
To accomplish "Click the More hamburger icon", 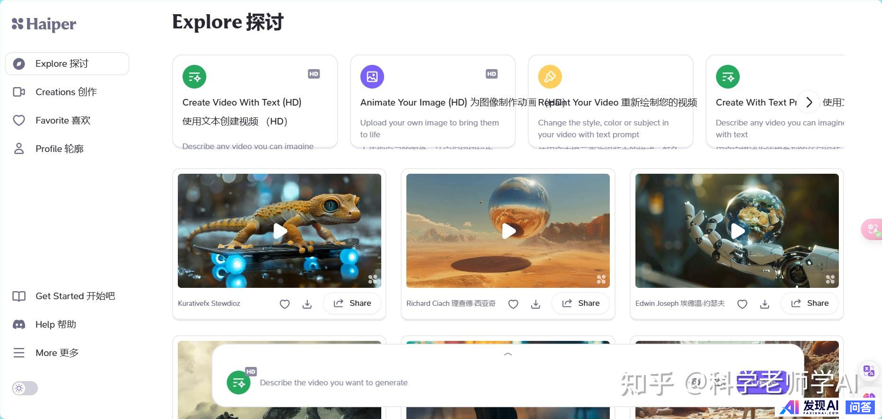I will [x=19, y=353].
